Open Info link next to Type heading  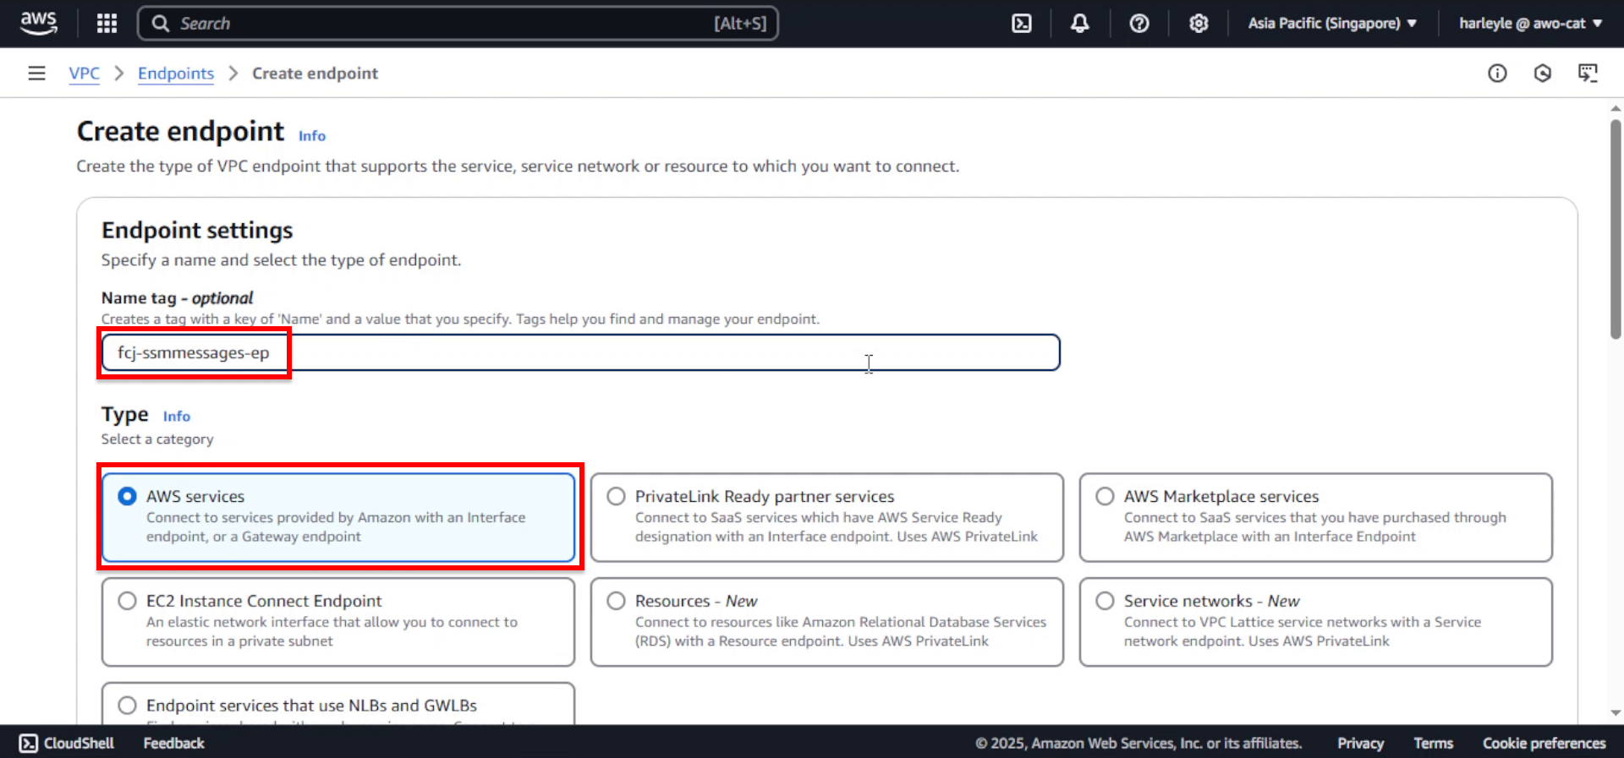pos(177,417)
